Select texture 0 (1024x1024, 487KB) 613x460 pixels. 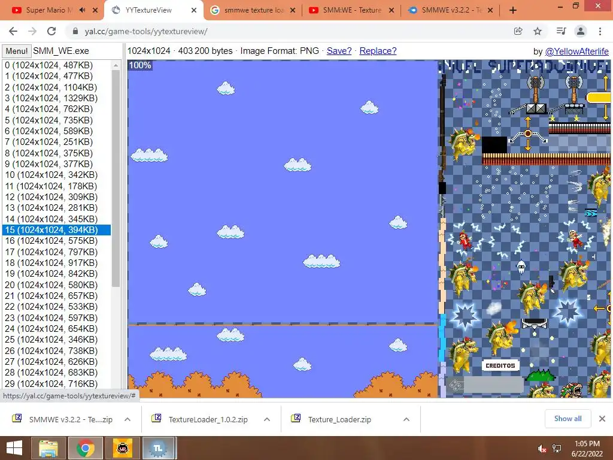coord(57,65)
